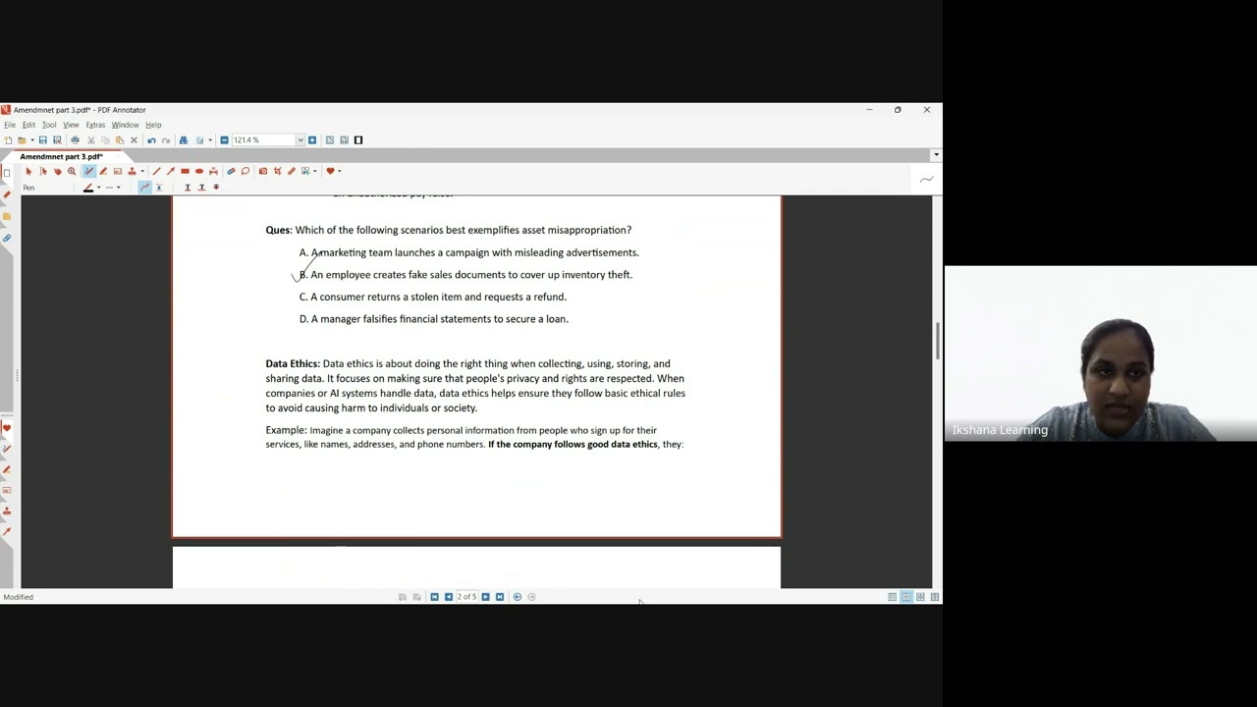
Task: Select the Stamp tool
Action: 133,171
